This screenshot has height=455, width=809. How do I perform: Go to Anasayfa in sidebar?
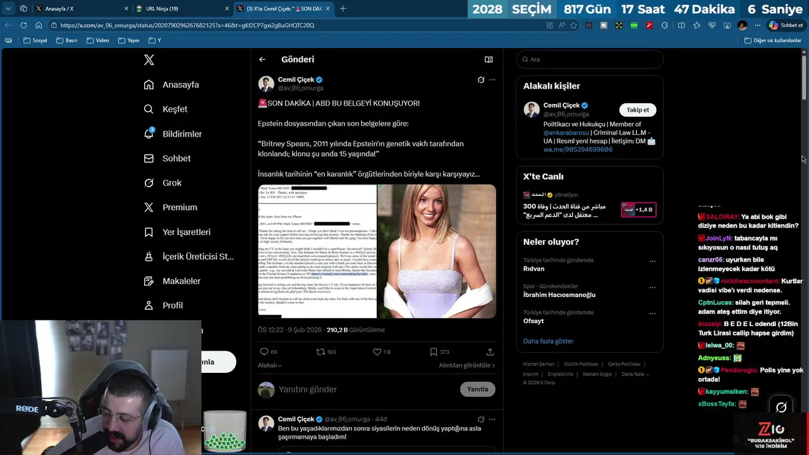coord(171,85)
